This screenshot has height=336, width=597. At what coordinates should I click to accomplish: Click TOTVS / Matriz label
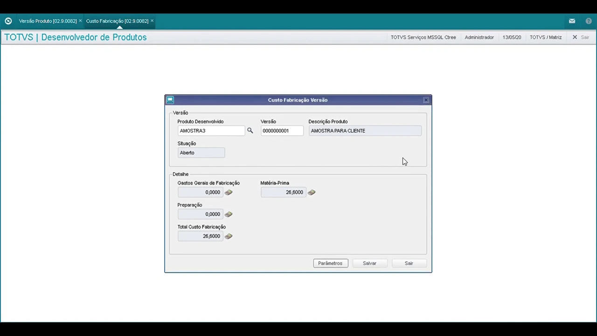pos(546,37)
